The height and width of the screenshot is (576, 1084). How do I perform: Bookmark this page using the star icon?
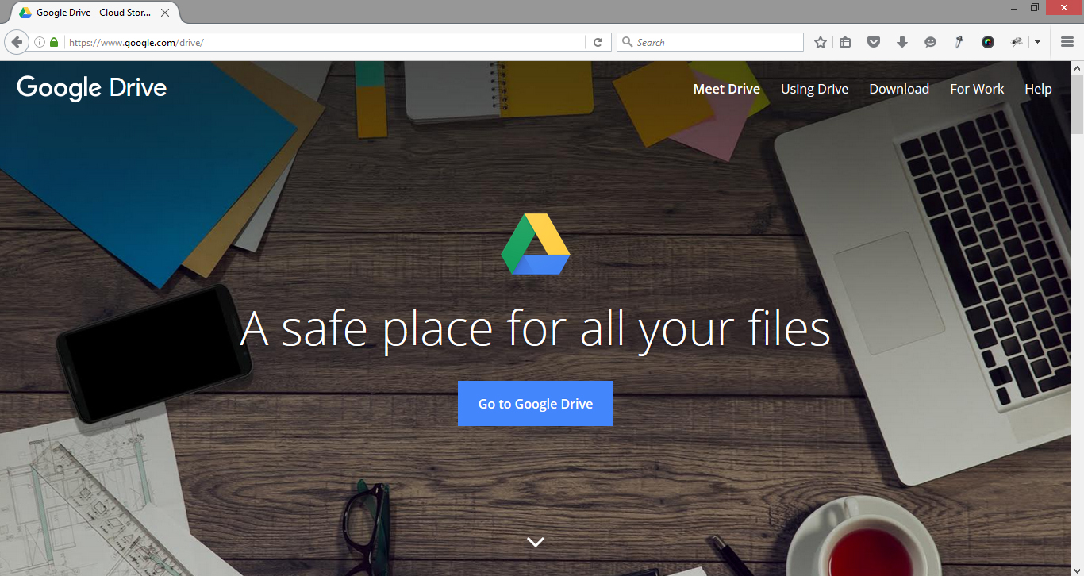(x=820, y=41)
